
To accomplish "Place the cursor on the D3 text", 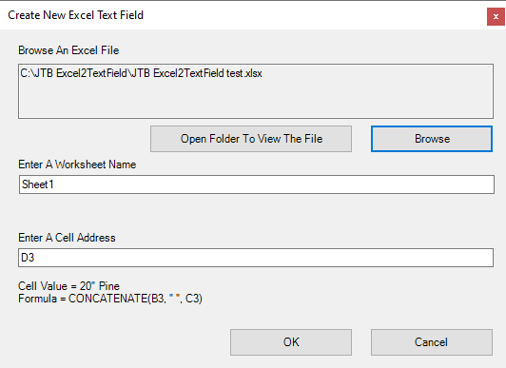I will point(28,258).
